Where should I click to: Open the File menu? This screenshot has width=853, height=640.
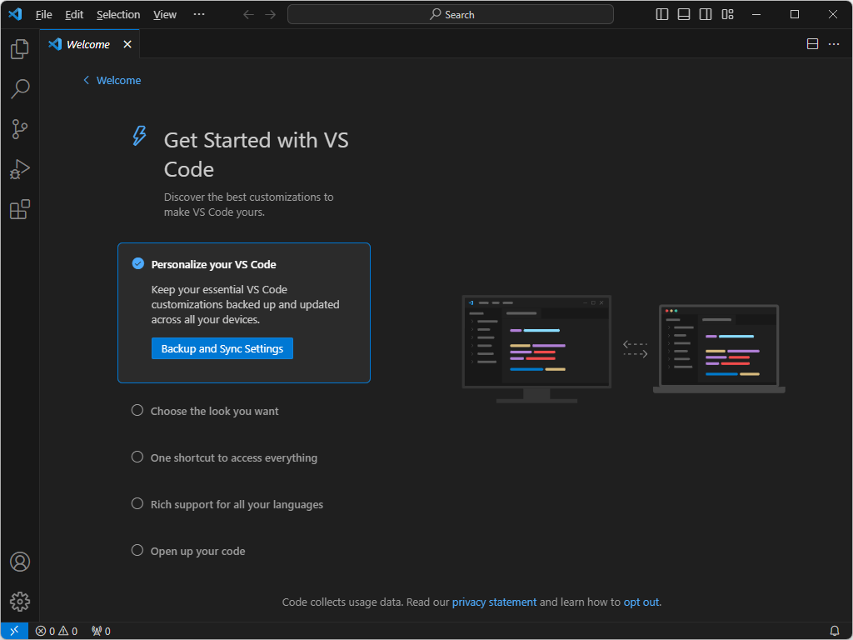click(43, 15)
